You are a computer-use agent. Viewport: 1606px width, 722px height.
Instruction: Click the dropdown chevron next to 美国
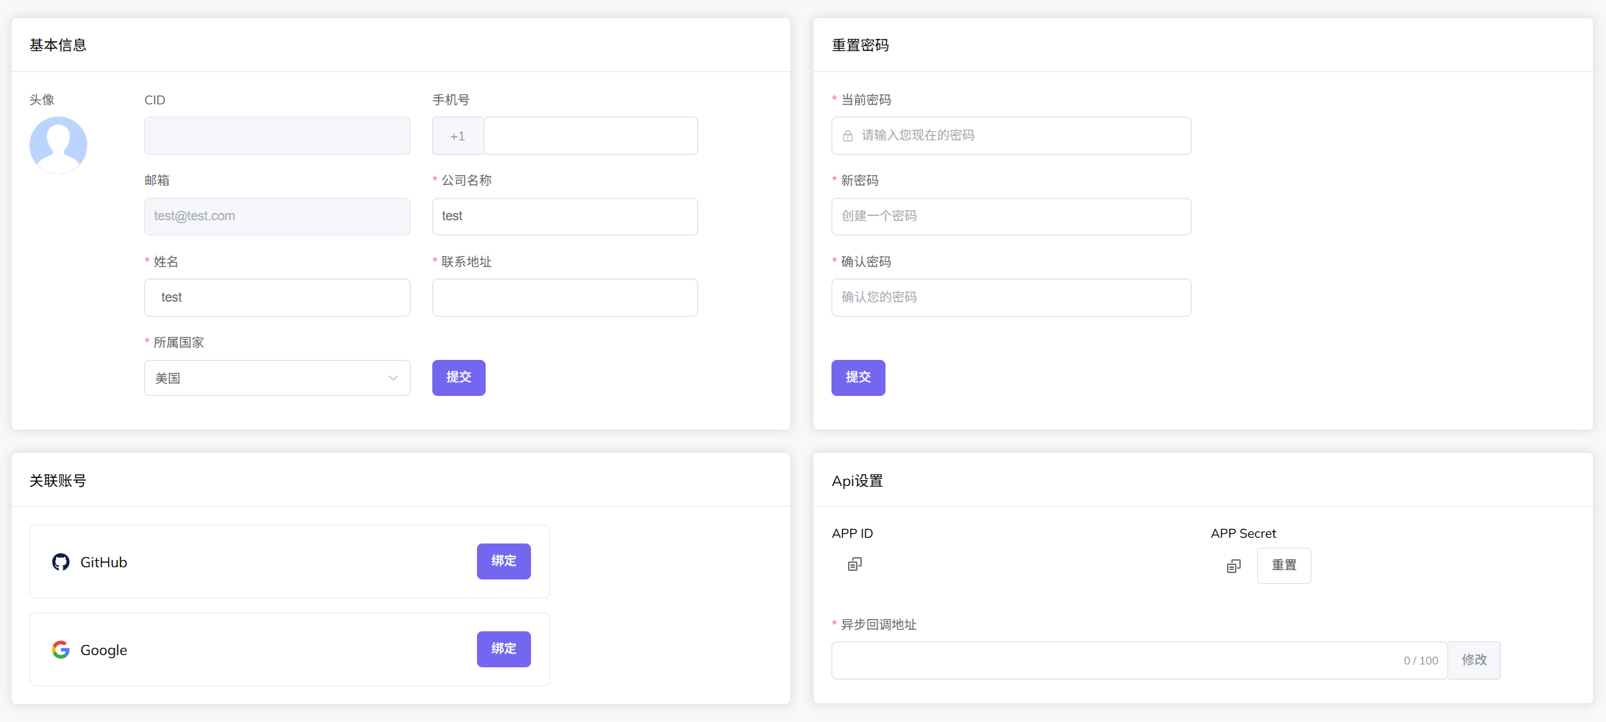click(x=393, y=378)
